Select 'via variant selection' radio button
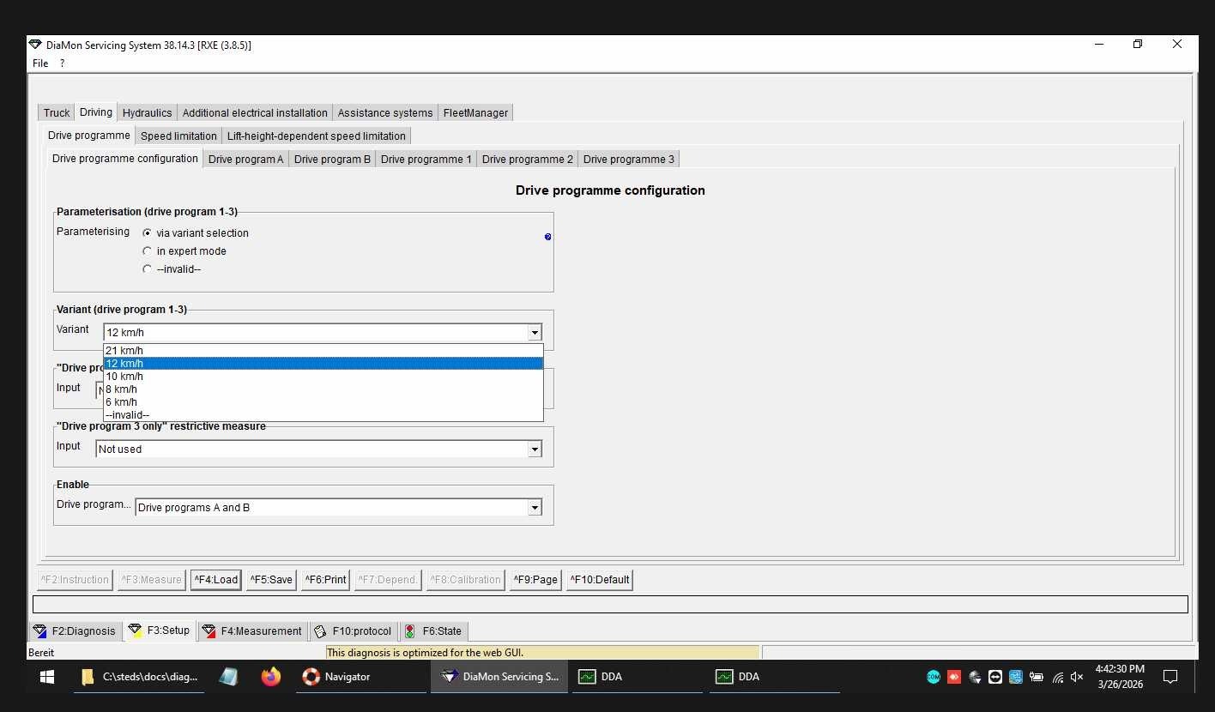1215x712 pixels. (x=147, y=233)
